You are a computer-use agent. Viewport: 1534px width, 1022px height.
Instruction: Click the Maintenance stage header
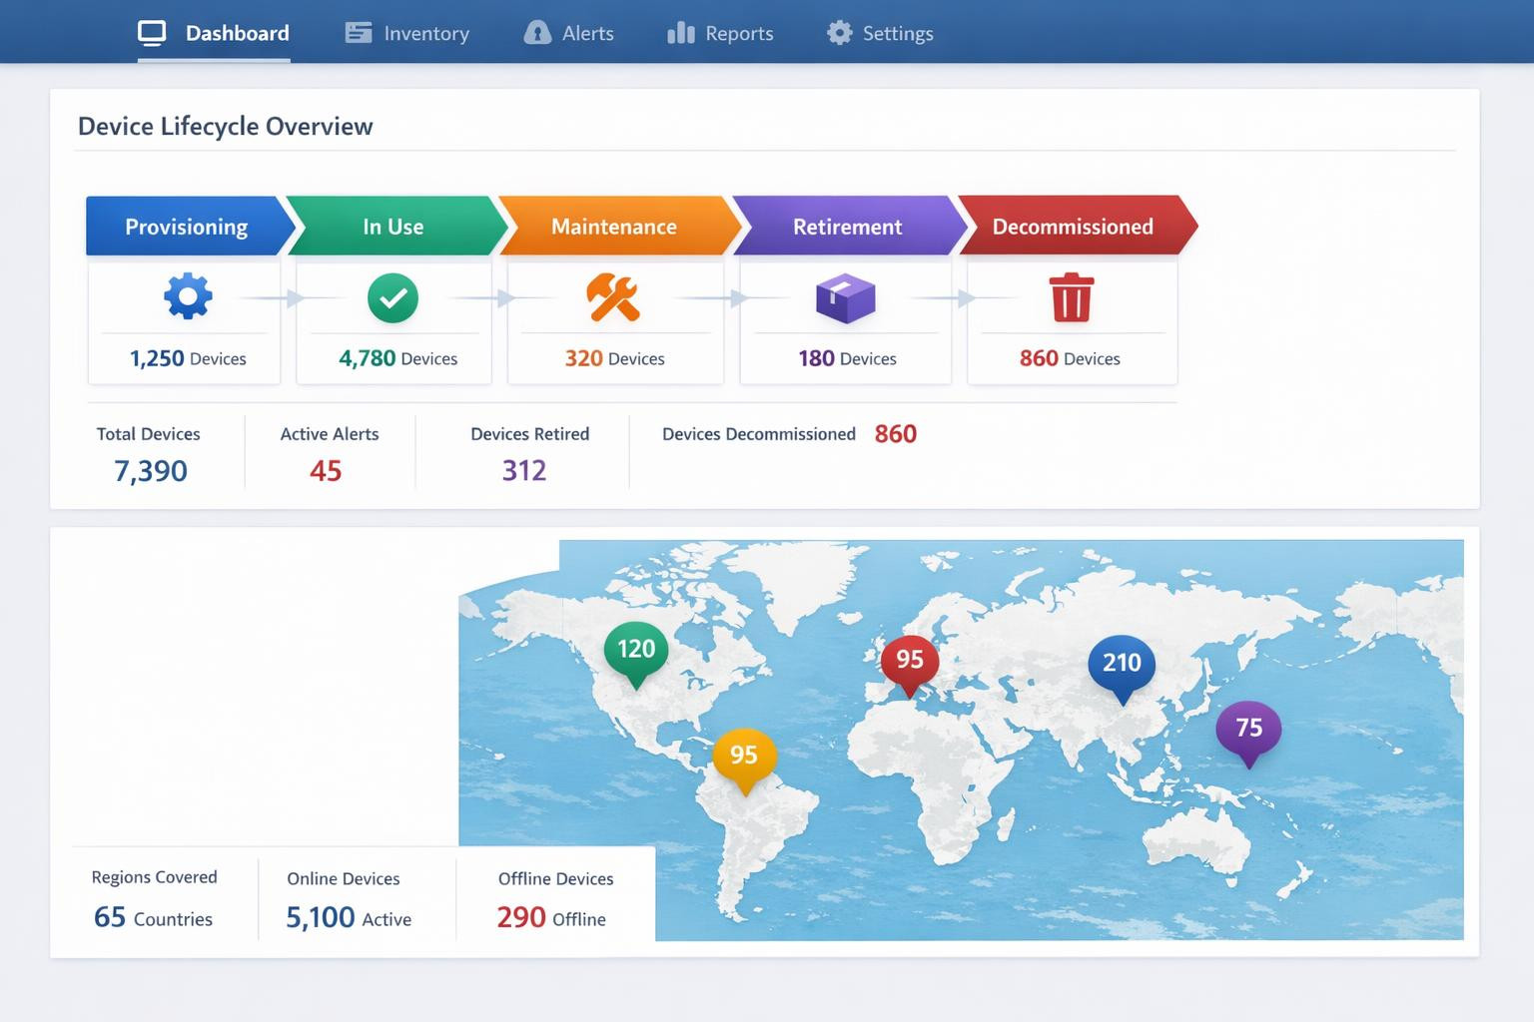[614, 227]
